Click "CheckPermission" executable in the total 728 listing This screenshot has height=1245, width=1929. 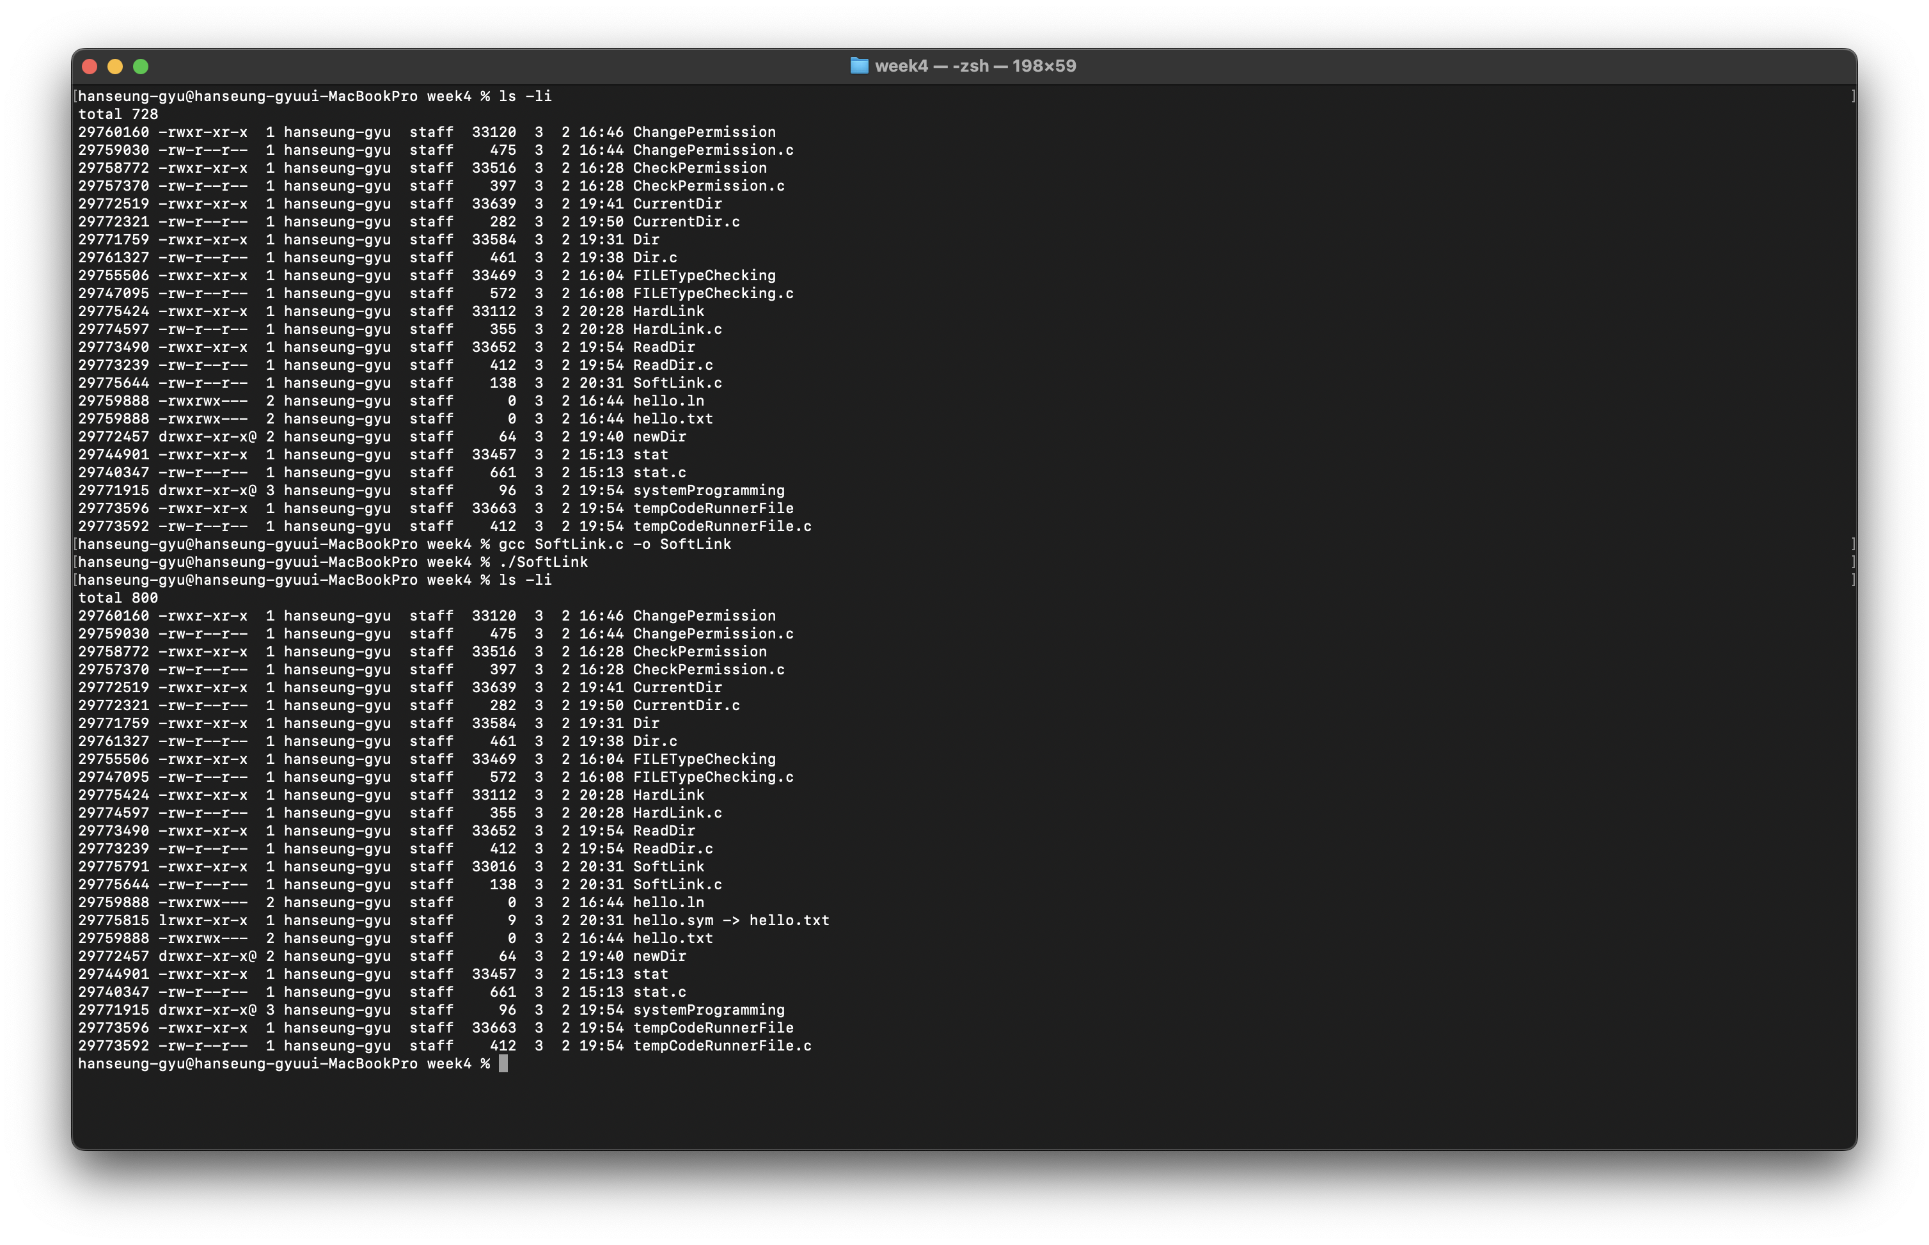coord(700,168)
